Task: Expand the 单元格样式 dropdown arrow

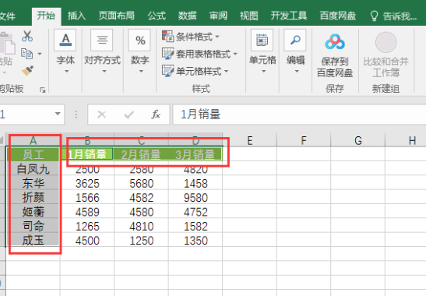Action: click(227, 71)
